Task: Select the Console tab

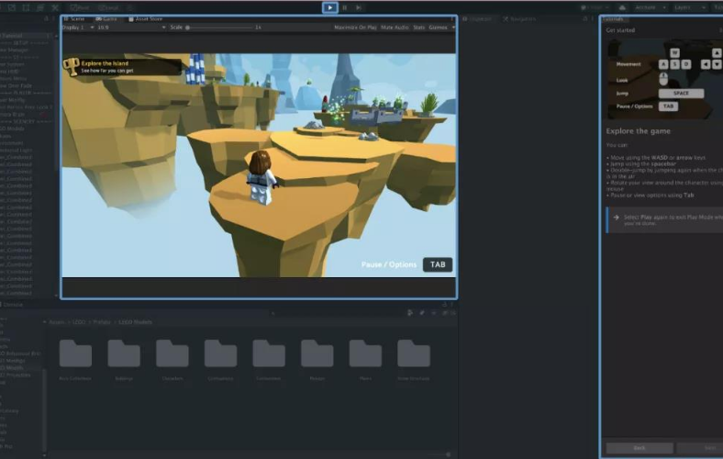Action: pos(12,305)
